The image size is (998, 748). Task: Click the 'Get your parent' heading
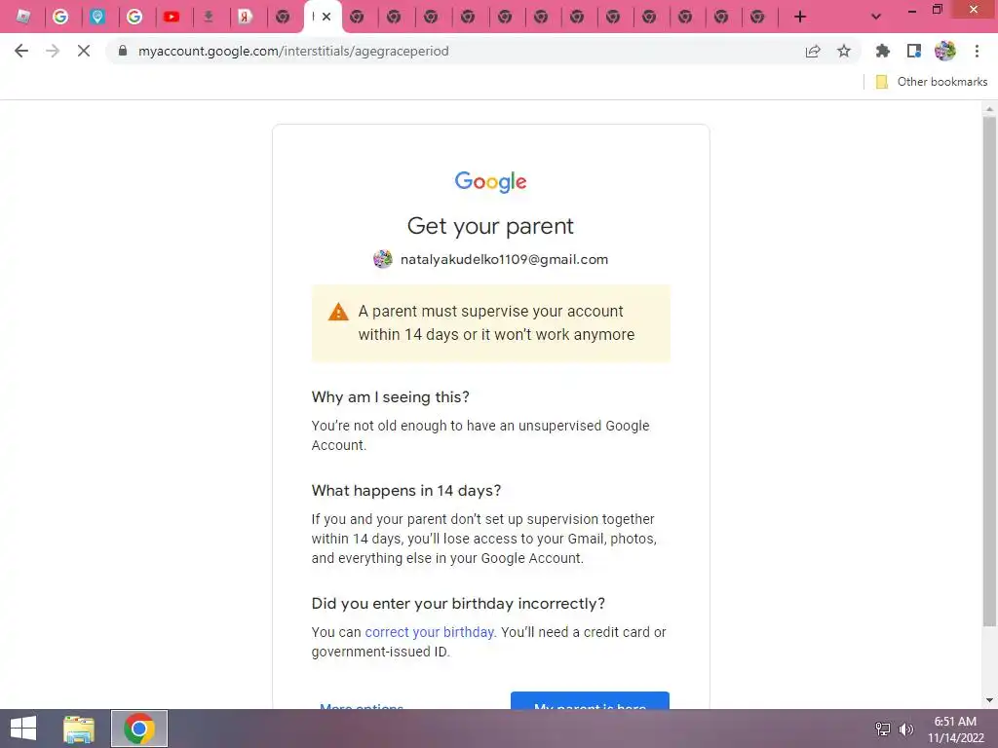pyautogui.click(x=491, y=226)
